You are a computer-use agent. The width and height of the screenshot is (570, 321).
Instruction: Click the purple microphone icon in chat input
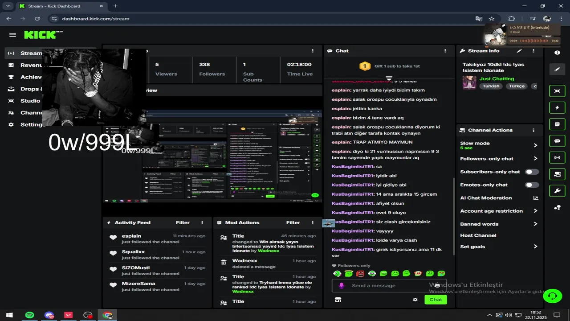342,285
